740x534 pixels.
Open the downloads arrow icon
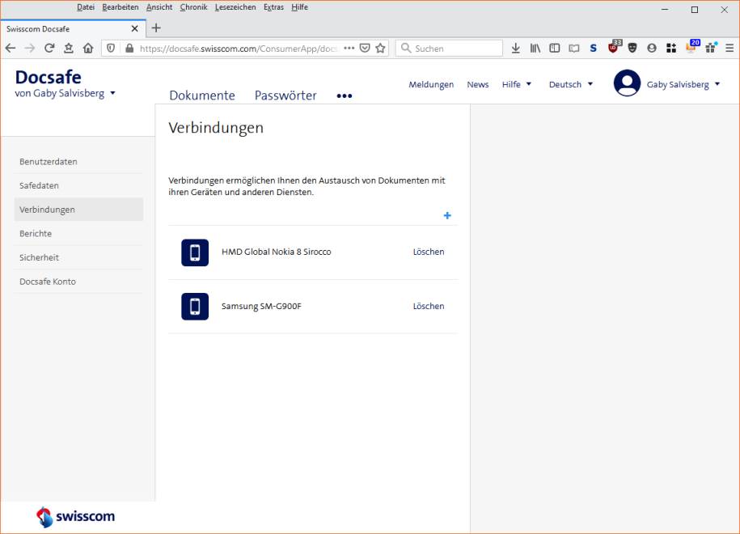click(x=516, y=49)
